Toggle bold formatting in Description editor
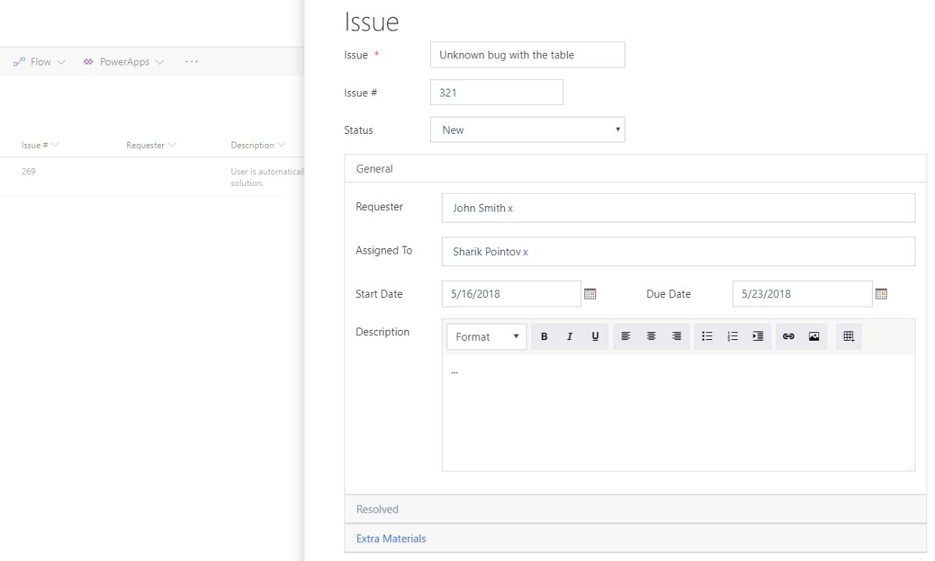The width and height of the screenshot is (935, 561). pos(544,337)
